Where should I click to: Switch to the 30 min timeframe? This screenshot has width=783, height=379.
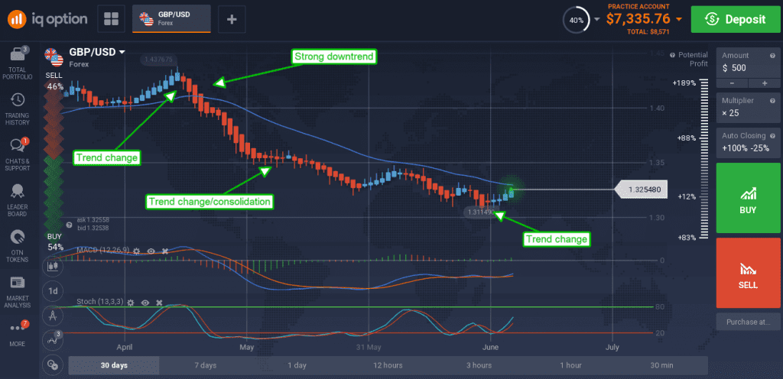point(661,365)
